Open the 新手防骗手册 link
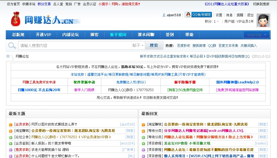 tap(185, 82)
